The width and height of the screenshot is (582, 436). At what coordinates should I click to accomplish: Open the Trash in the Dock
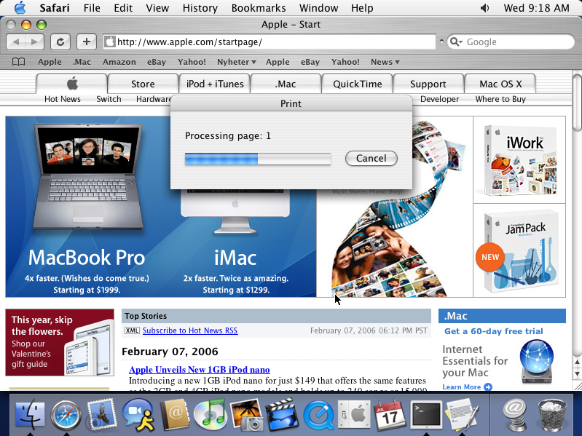tap(552, 414)
